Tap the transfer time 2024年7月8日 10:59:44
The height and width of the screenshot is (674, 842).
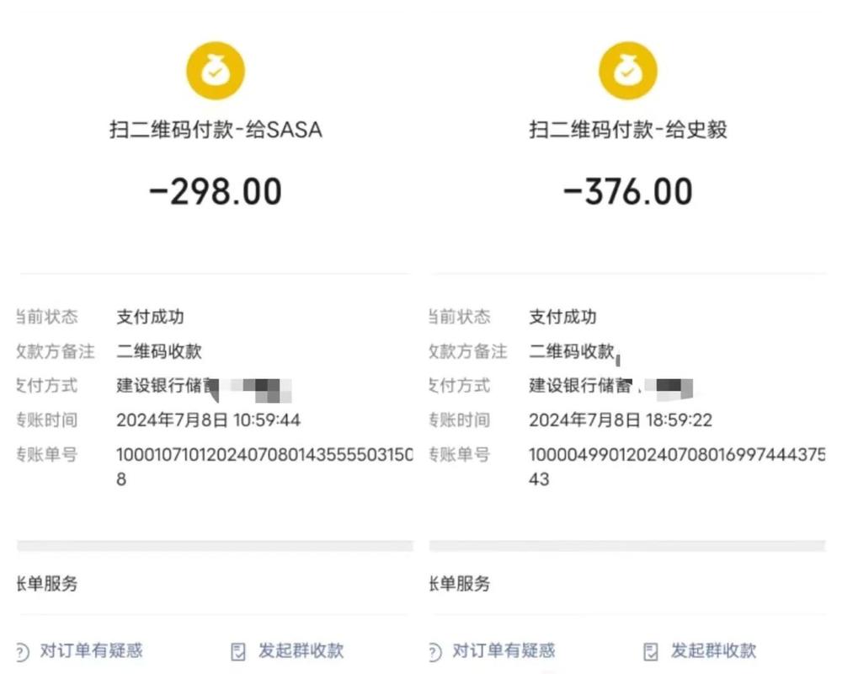[208, 420]
